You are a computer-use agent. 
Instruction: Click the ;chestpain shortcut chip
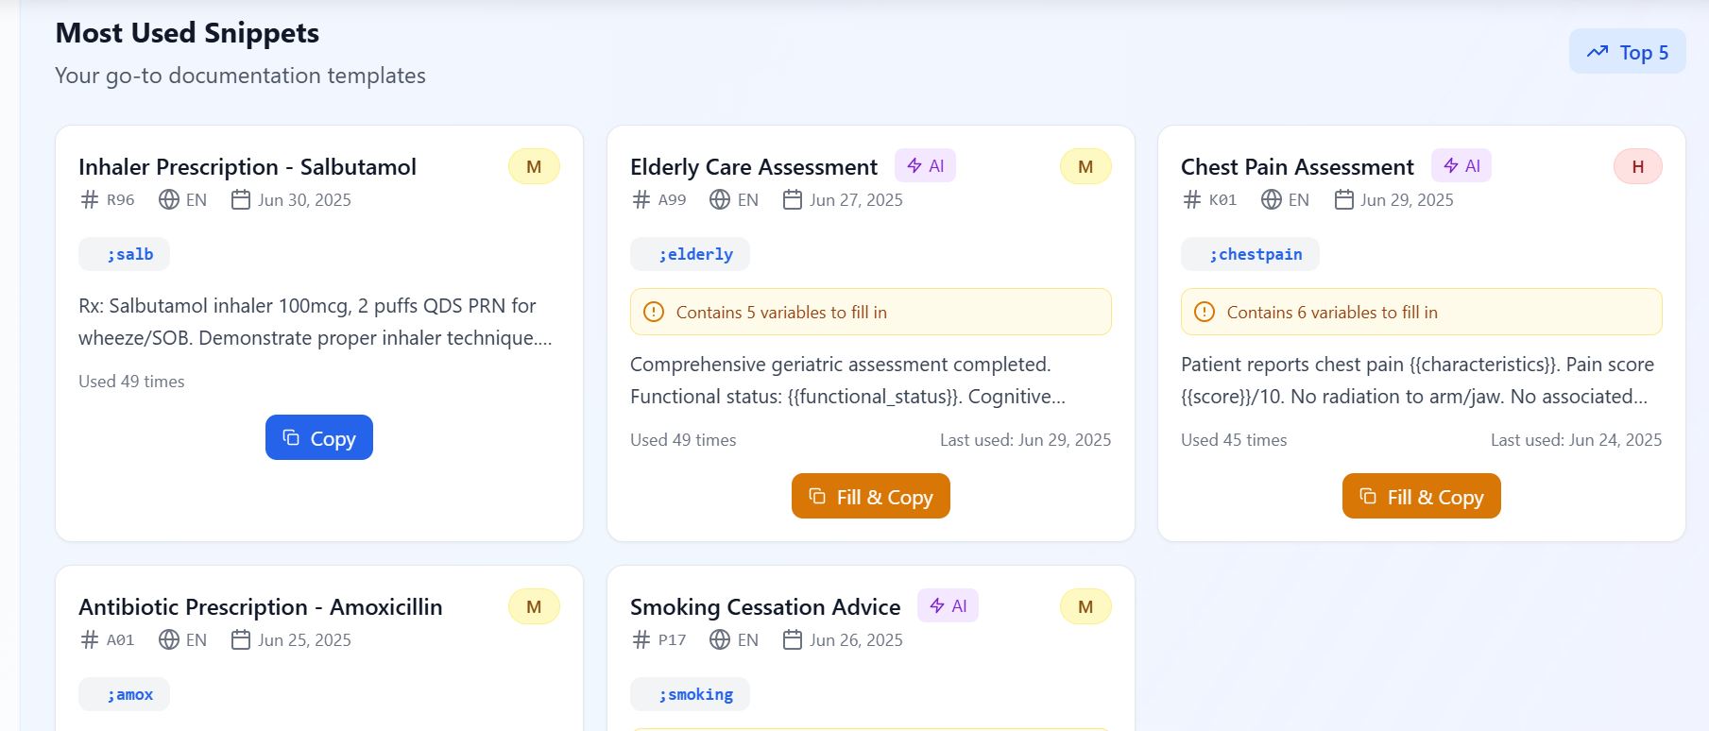[1250, 254]
